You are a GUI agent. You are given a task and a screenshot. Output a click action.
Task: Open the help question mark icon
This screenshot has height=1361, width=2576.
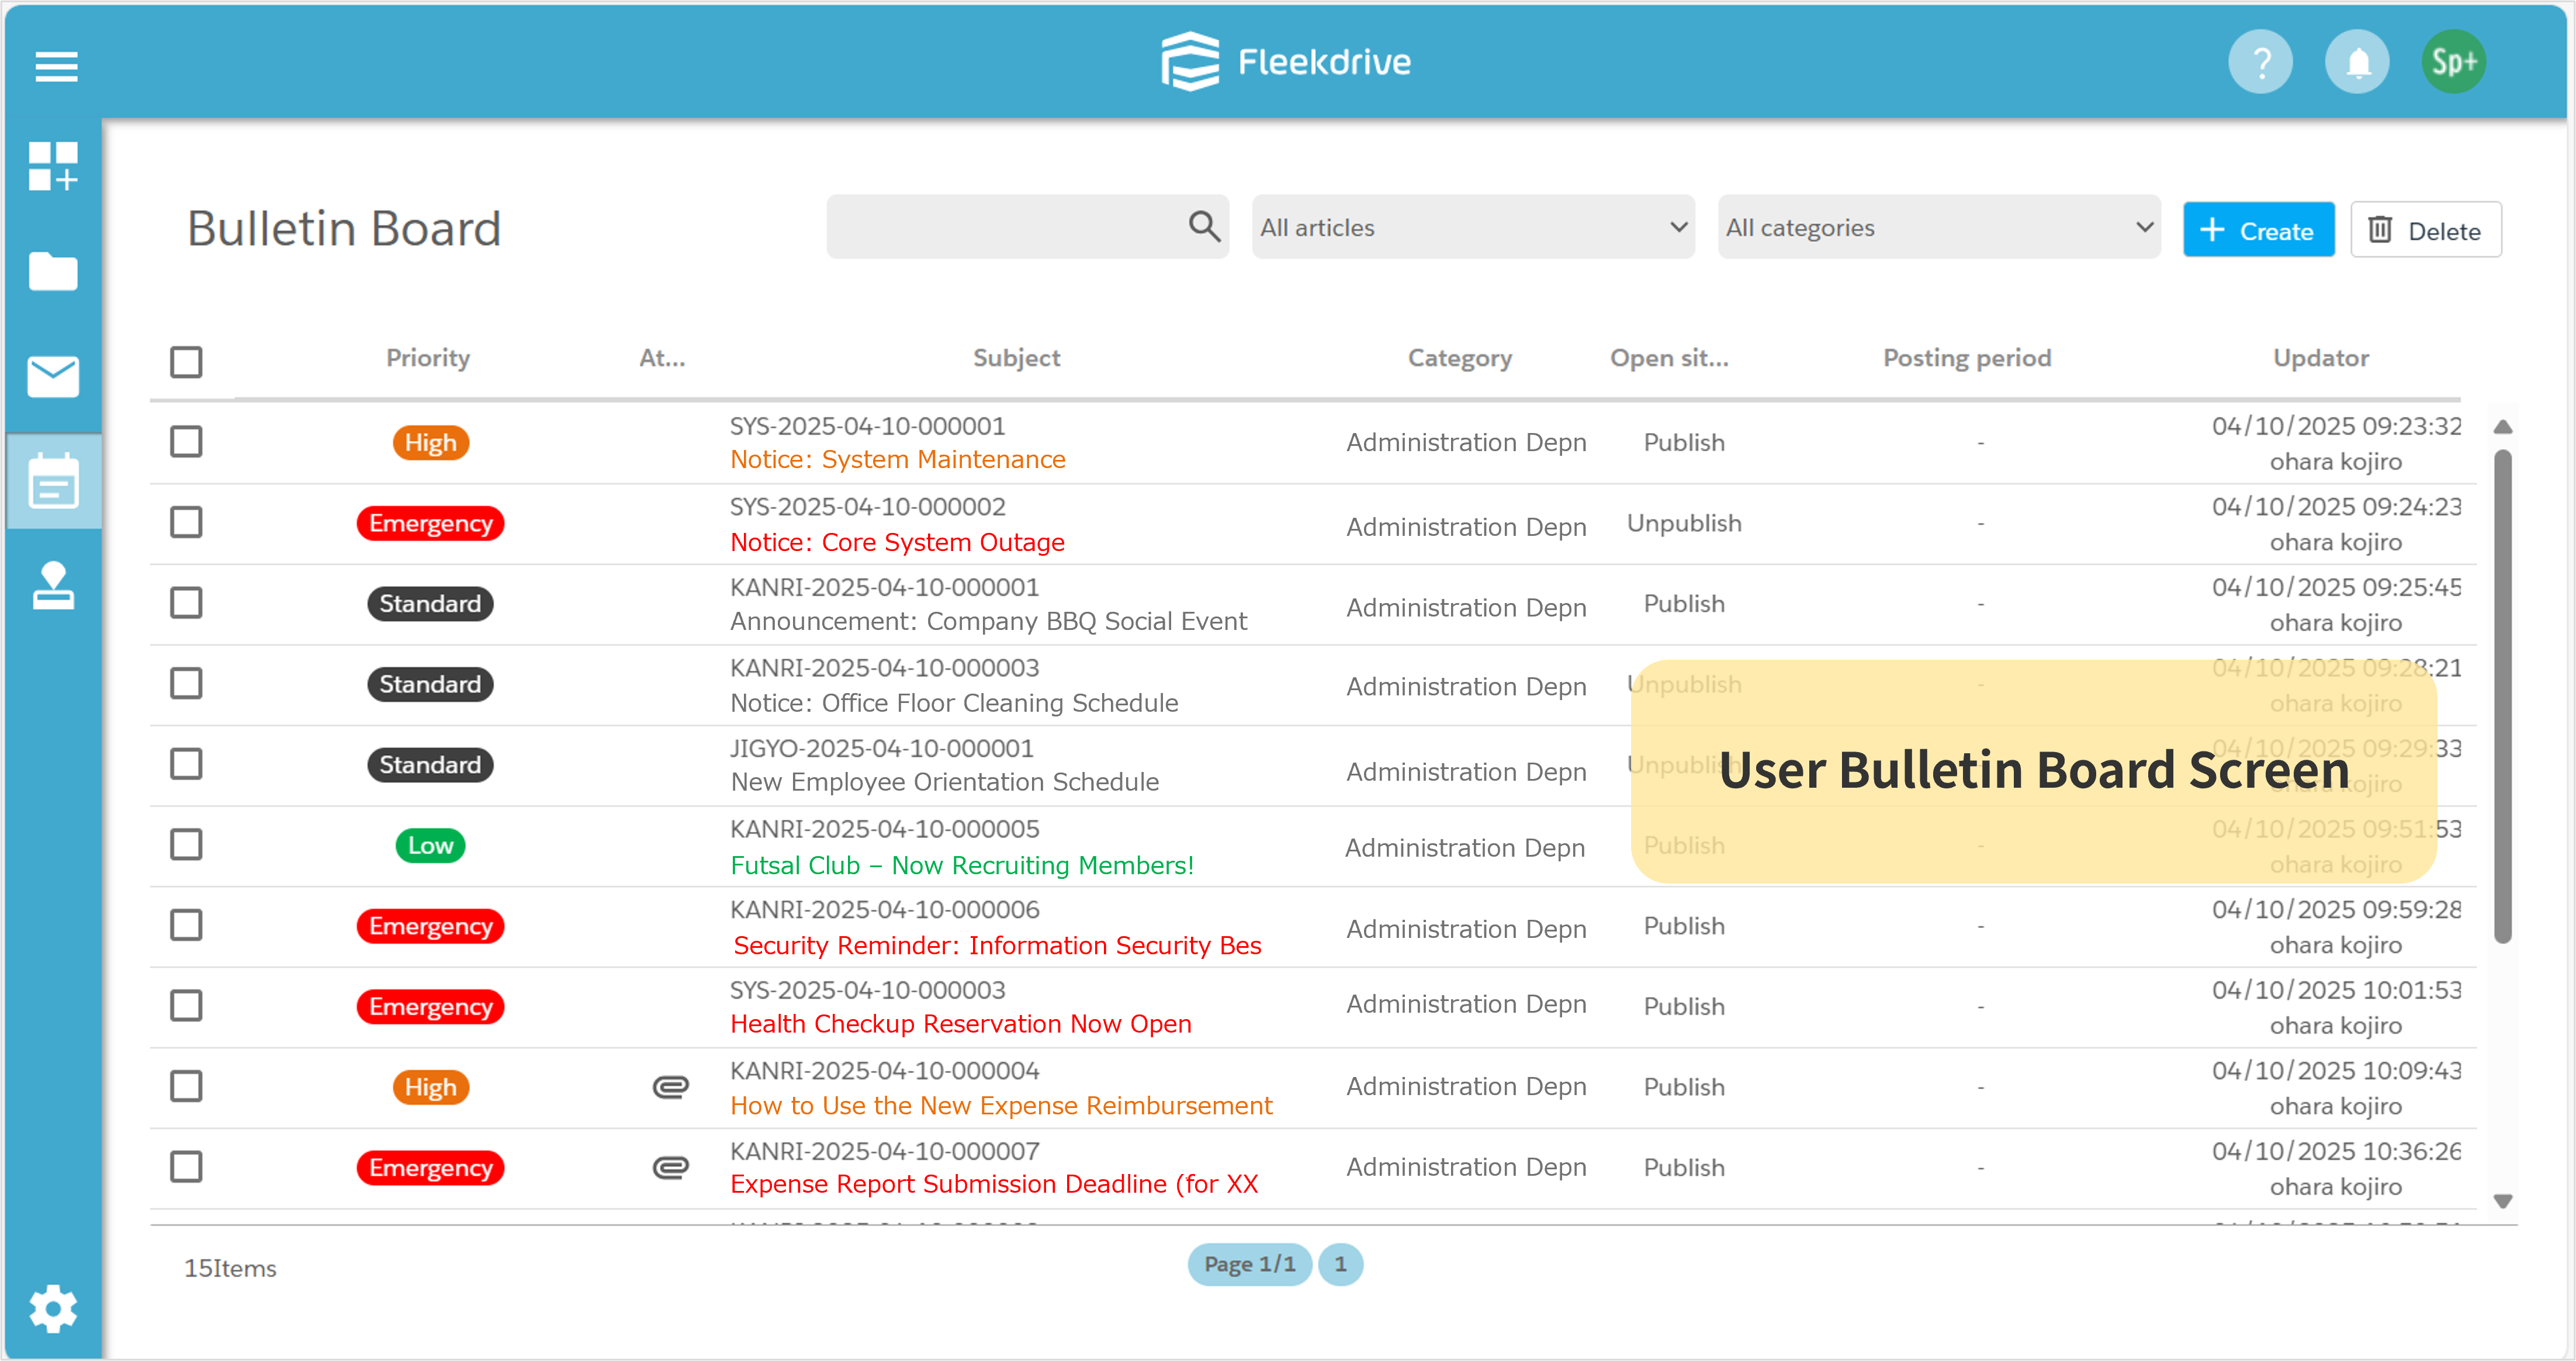pos(2260,63)
